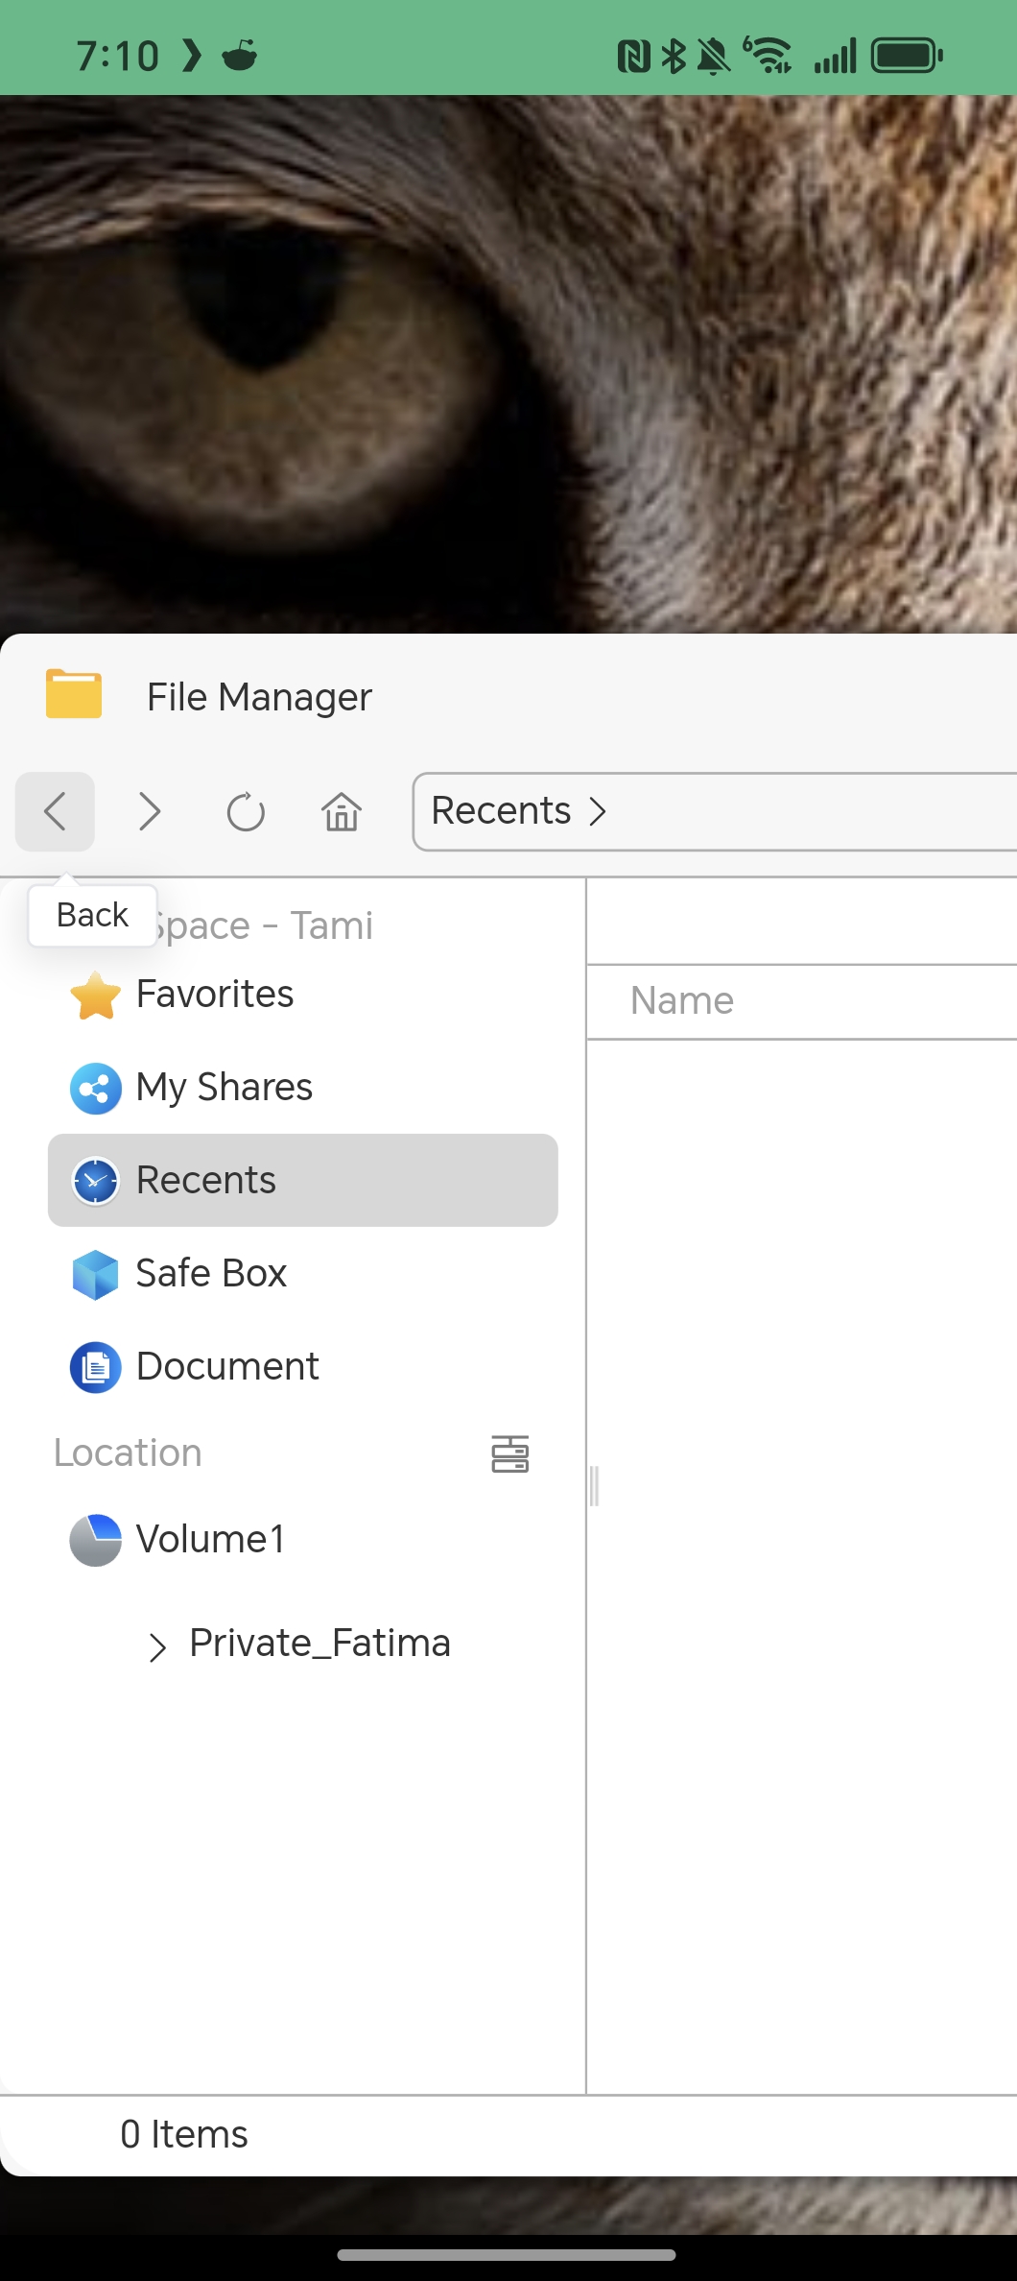Click the Back navigation arrow
This screenshot has width=1017, height=2281.
click(x=55, y=812)
